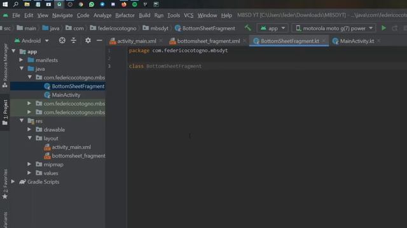Expand the values folder

point(29,173)
